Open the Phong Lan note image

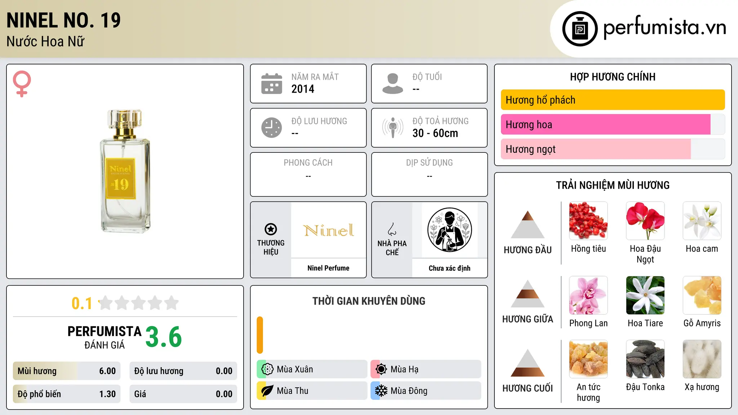pyautogui.click(x=588, y=295)
